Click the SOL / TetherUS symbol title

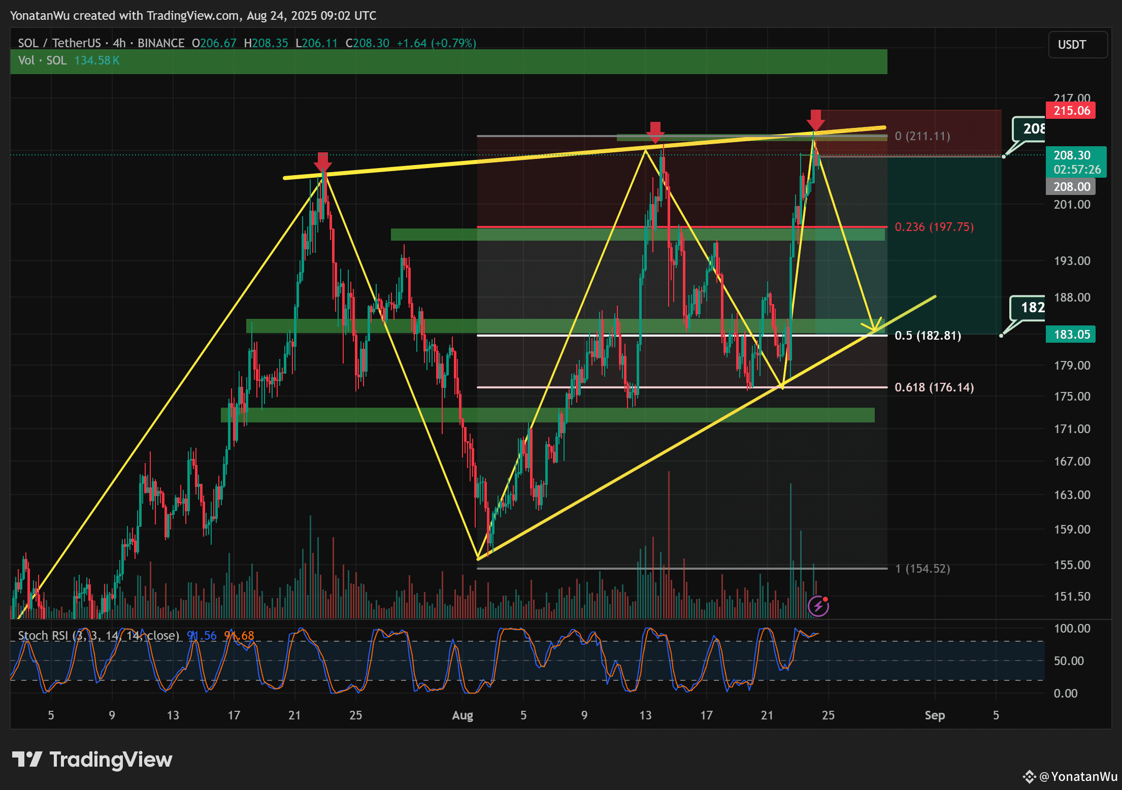coord(59,43)
